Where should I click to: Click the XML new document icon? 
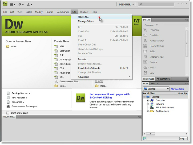tap(56, 77)
